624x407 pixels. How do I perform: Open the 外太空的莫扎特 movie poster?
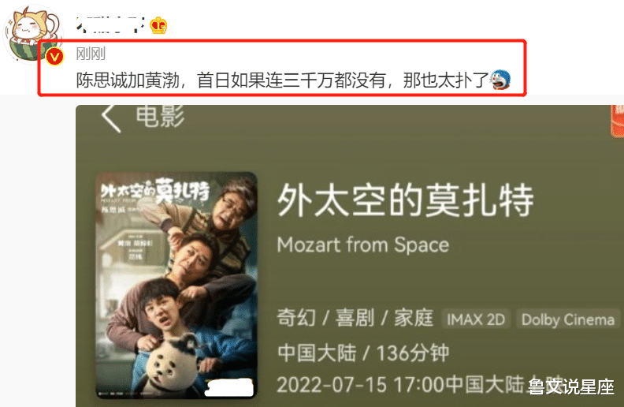[176, 286]
